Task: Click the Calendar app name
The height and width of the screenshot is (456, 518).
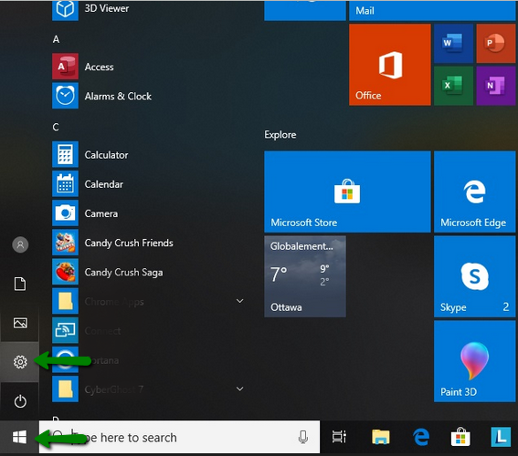Action: tap(104, 184)
